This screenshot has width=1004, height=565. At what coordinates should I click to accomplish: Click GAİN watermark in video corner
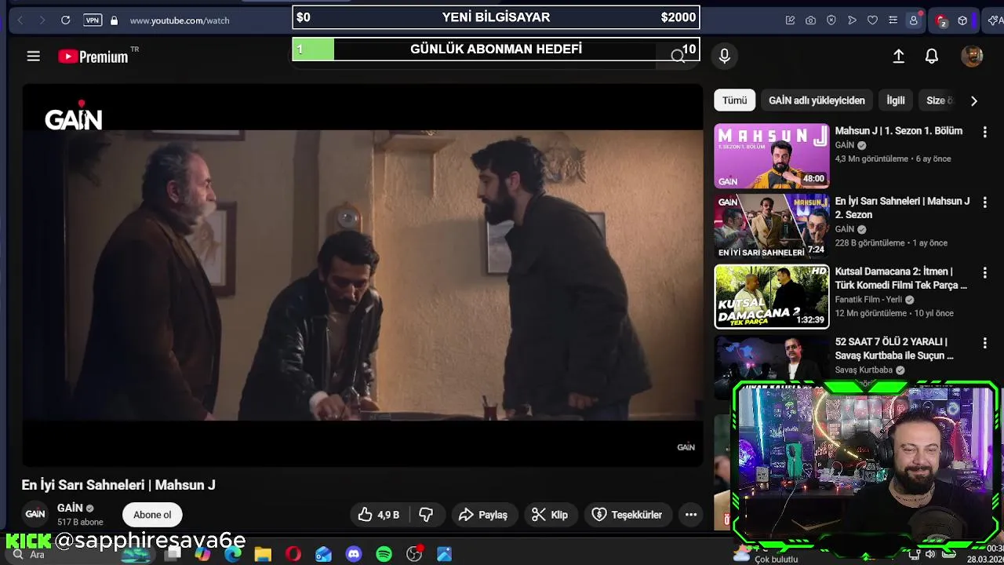(686, 447)
